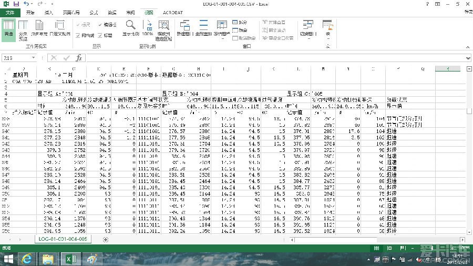This screenshot has width=473, height=266.
Task: Open the Windows Start button
Action: click(8, 259)
